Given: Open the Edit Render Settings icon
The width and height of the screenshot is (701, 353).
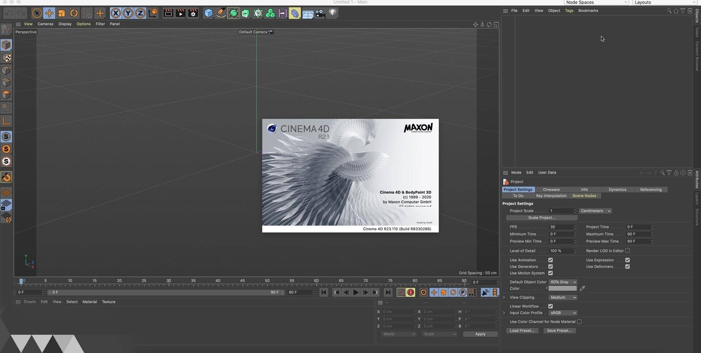Looking at the screenshot, I should click(x=193, y=14).
